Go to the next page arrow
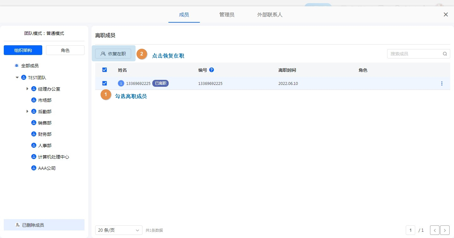This screenshot has height=238, width=454. (445, 230)
